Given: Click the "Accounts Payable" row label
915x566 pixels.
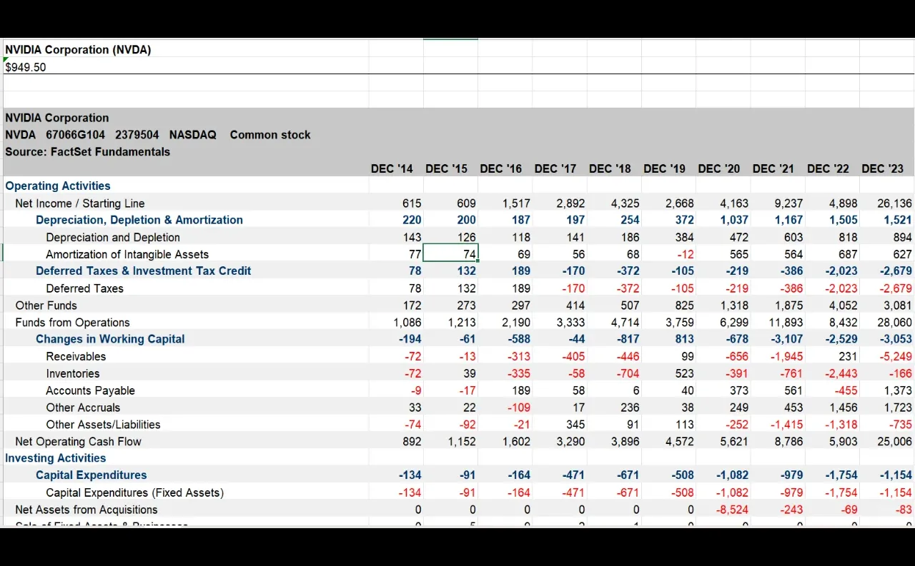Looking at the screenshot, I should 90,390.
